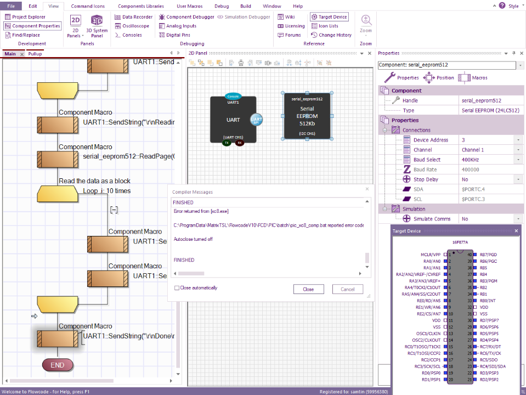Image resolution: width=526 pixels, height=395 pixels.
Task: Open the Channel dropdown
Action: (518, 150)
